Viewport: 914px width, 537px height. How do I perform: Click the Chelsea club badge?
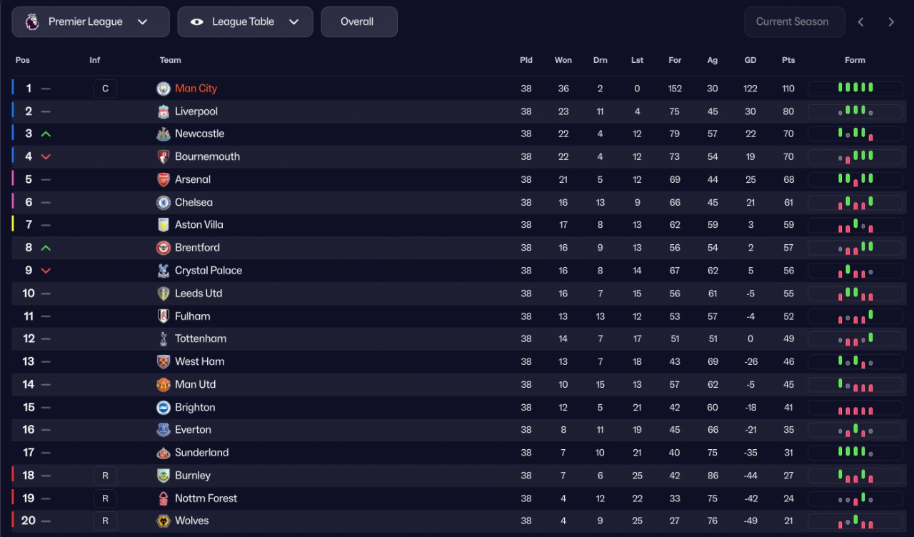(x=164, y=202)
